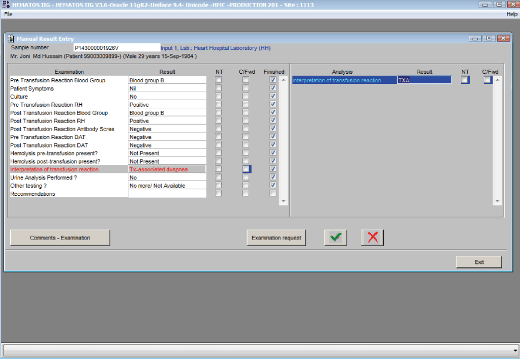Click the Examination request button

[x=276, y=237]
